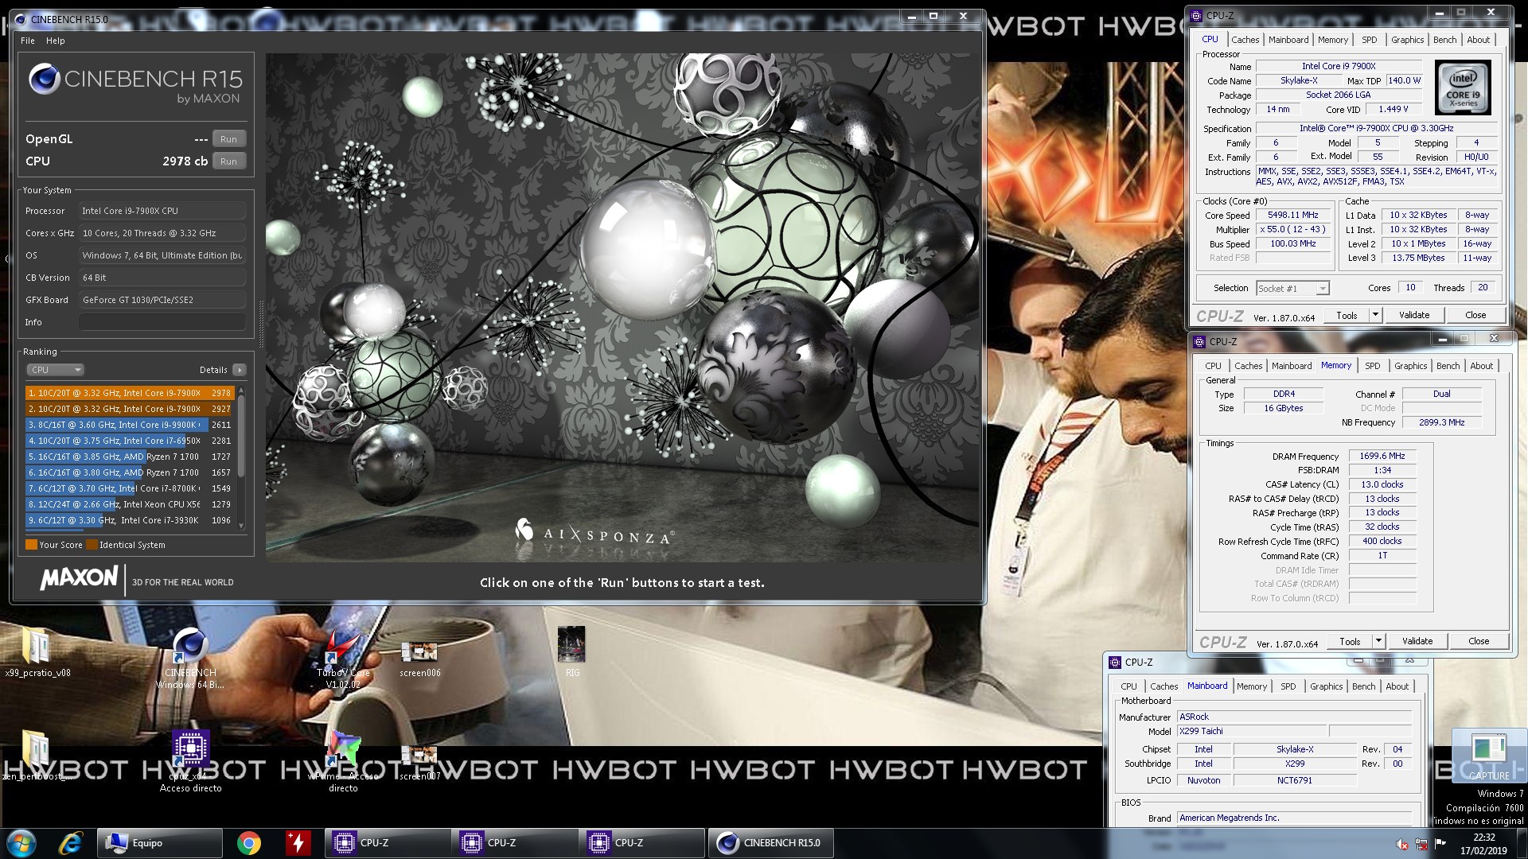
Task: Switch to the CPU tab in Mainboard CPU-Z window
Action: click(x=1128, y=686)
